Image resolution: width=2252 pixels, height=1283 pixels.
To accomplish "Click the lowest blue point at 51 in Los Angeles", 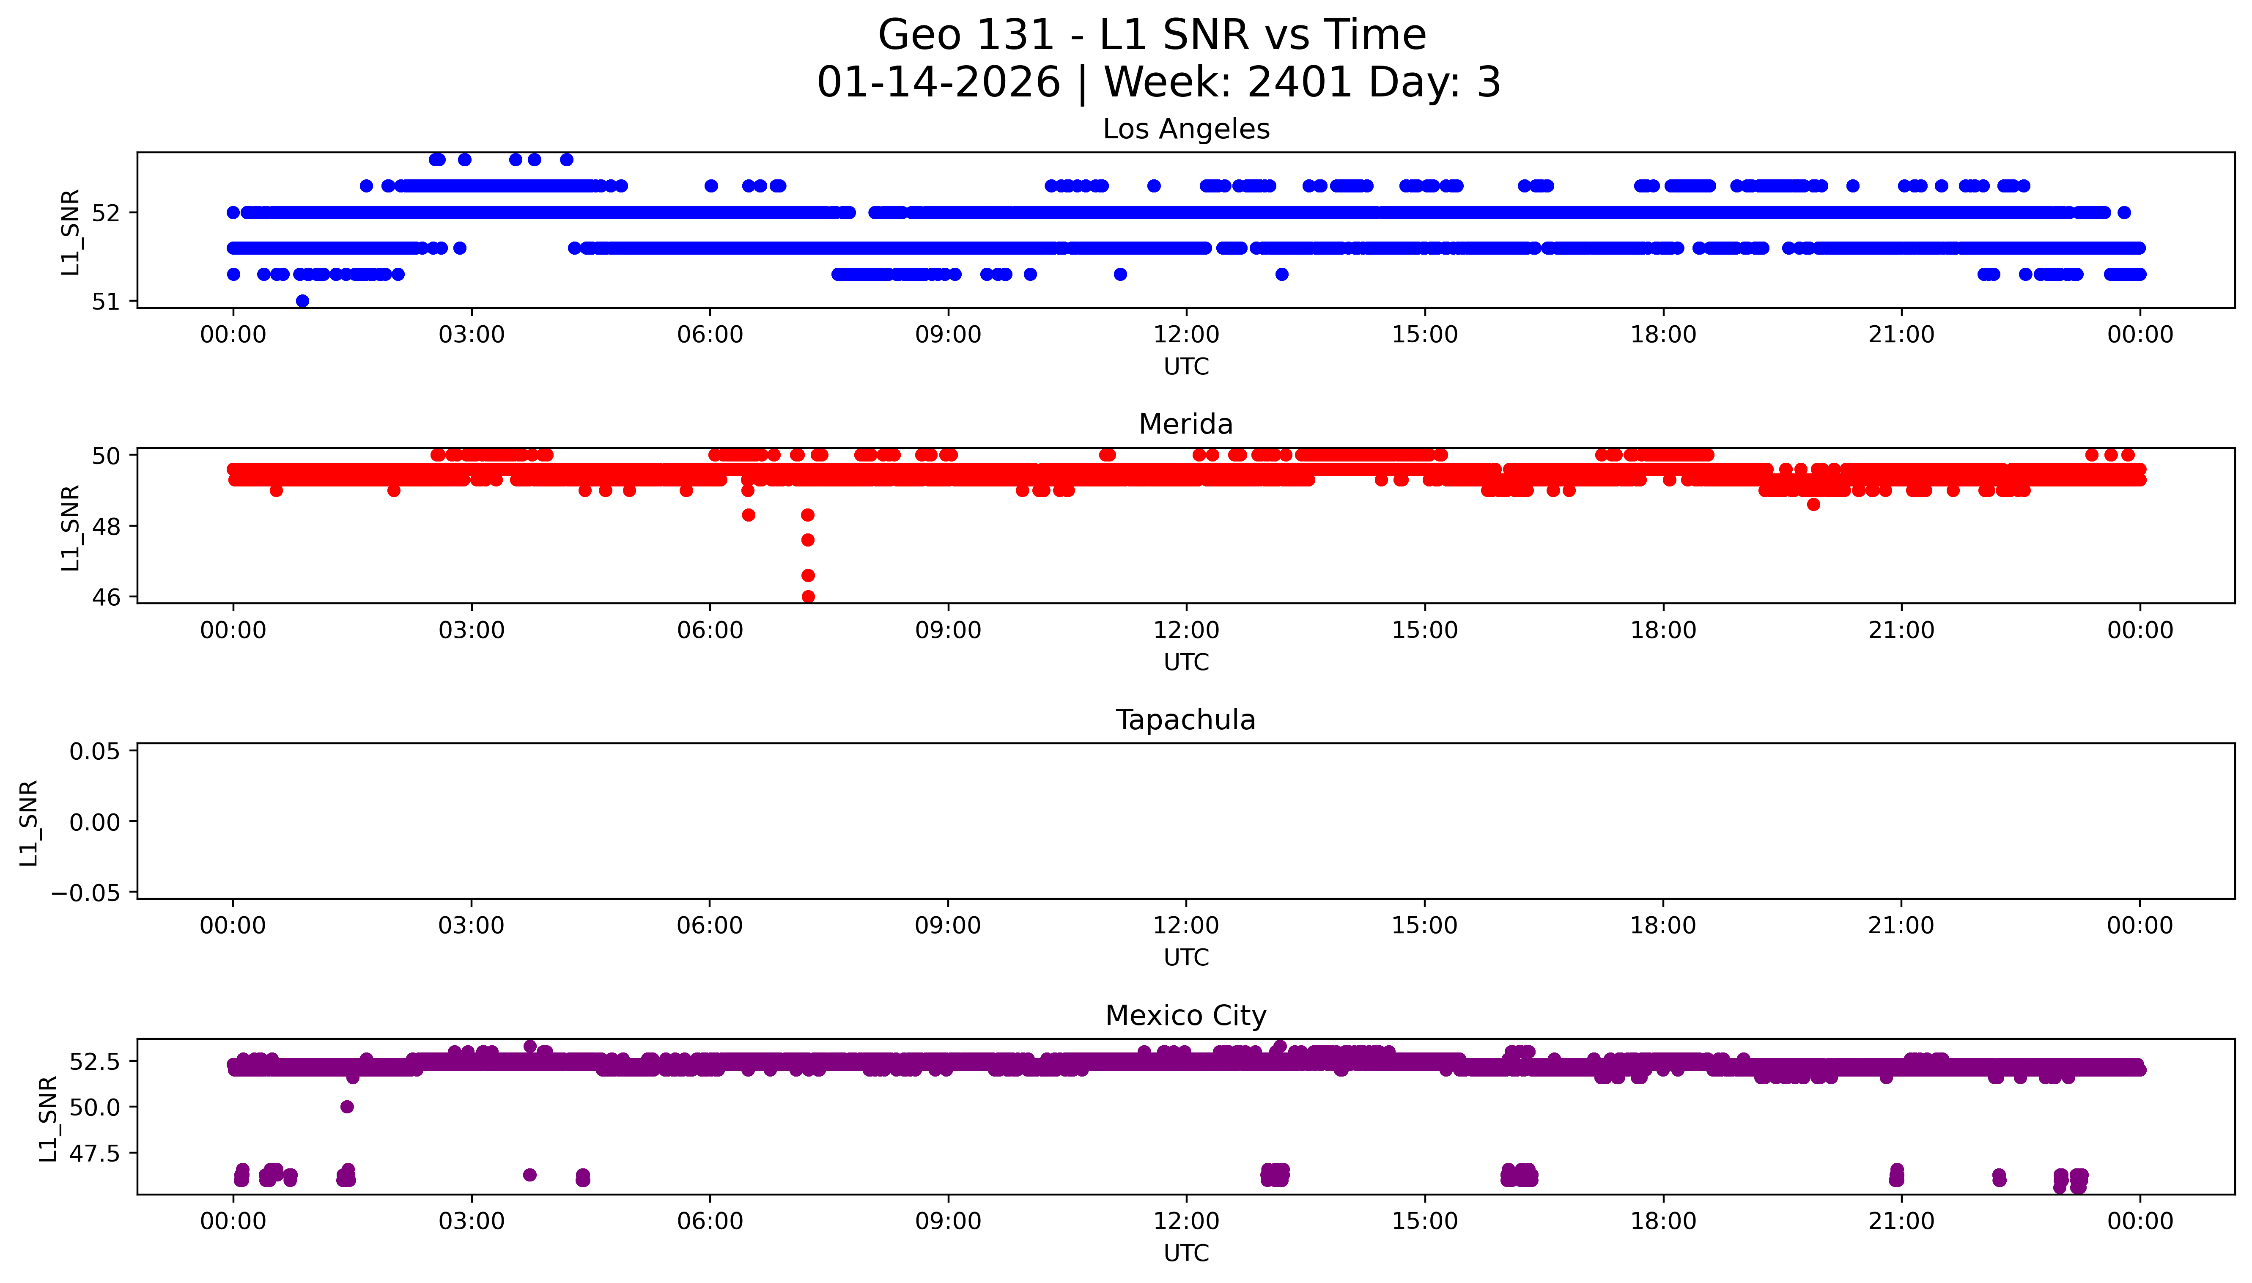I will (x=302, y=301).
